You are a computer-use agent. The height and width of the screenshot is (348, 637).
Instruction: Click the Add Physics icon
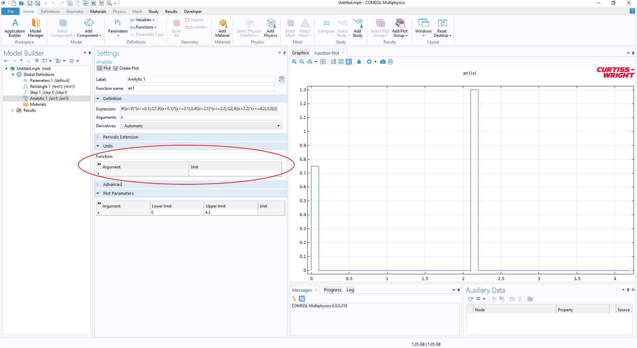coord(270,28)
